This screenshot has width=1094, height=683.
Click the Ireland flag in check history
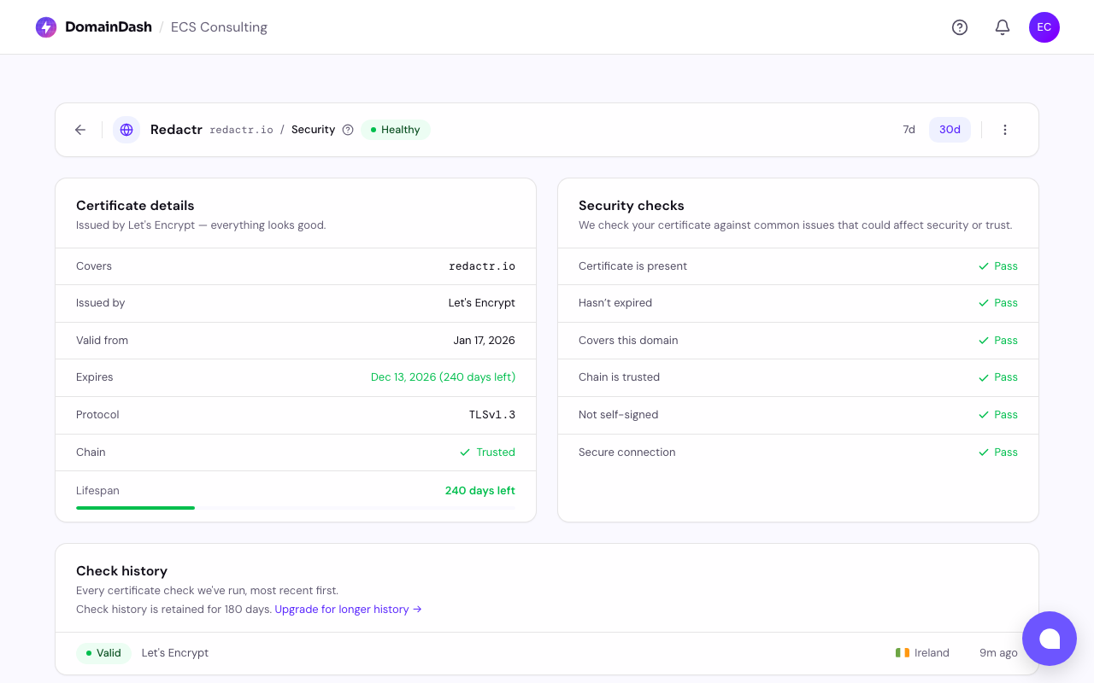[x=903, y=652]
